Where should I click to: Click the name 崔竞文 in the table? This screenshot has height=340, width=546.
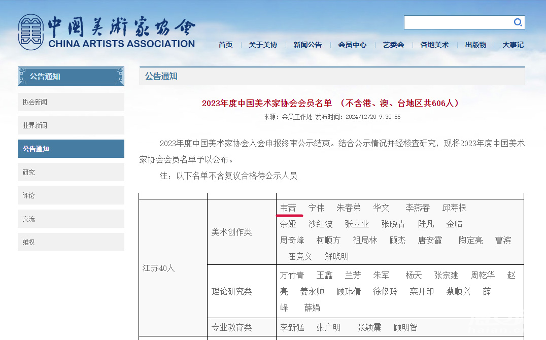click(300, 257)
